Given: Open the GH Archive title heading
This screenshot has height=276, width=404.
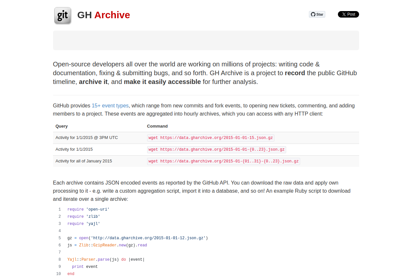Looking at the screenshot, I should point(104,15).
